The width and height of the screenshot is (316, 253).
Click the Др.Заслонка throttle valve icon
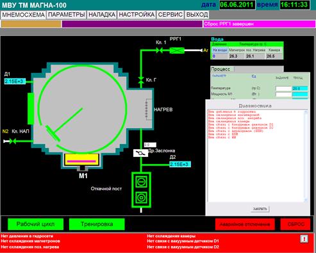coord(140,153)
